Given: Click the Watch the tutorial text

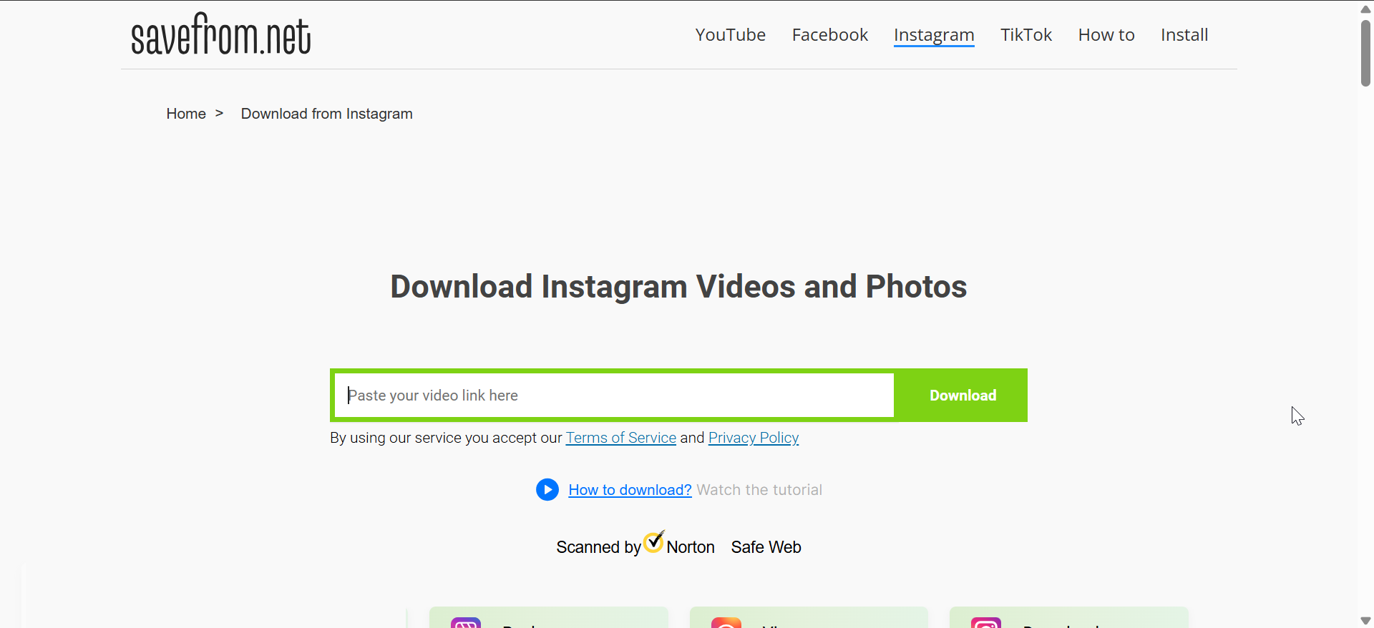Looking at the screenshot, I should coord(759,490).
